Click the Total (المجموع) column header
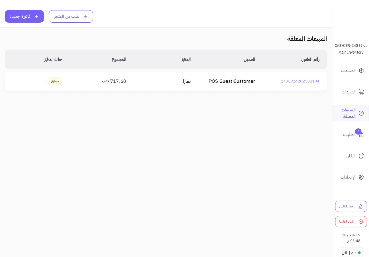 (119, 59)
